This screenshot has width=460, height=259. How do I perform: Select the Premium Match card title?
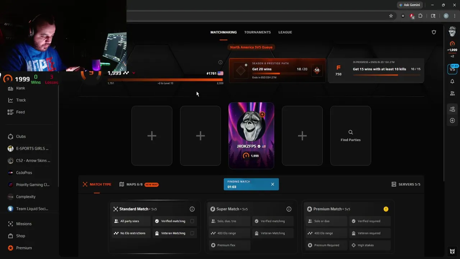327,209
